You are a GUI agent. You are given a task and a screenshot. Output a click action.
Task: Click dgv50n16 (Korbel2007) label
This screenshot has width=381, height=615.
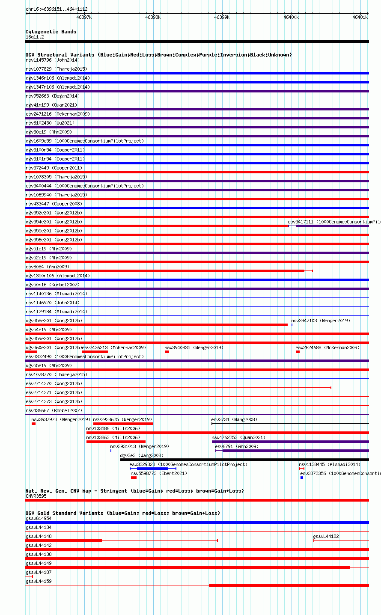(x=53, y=285)
